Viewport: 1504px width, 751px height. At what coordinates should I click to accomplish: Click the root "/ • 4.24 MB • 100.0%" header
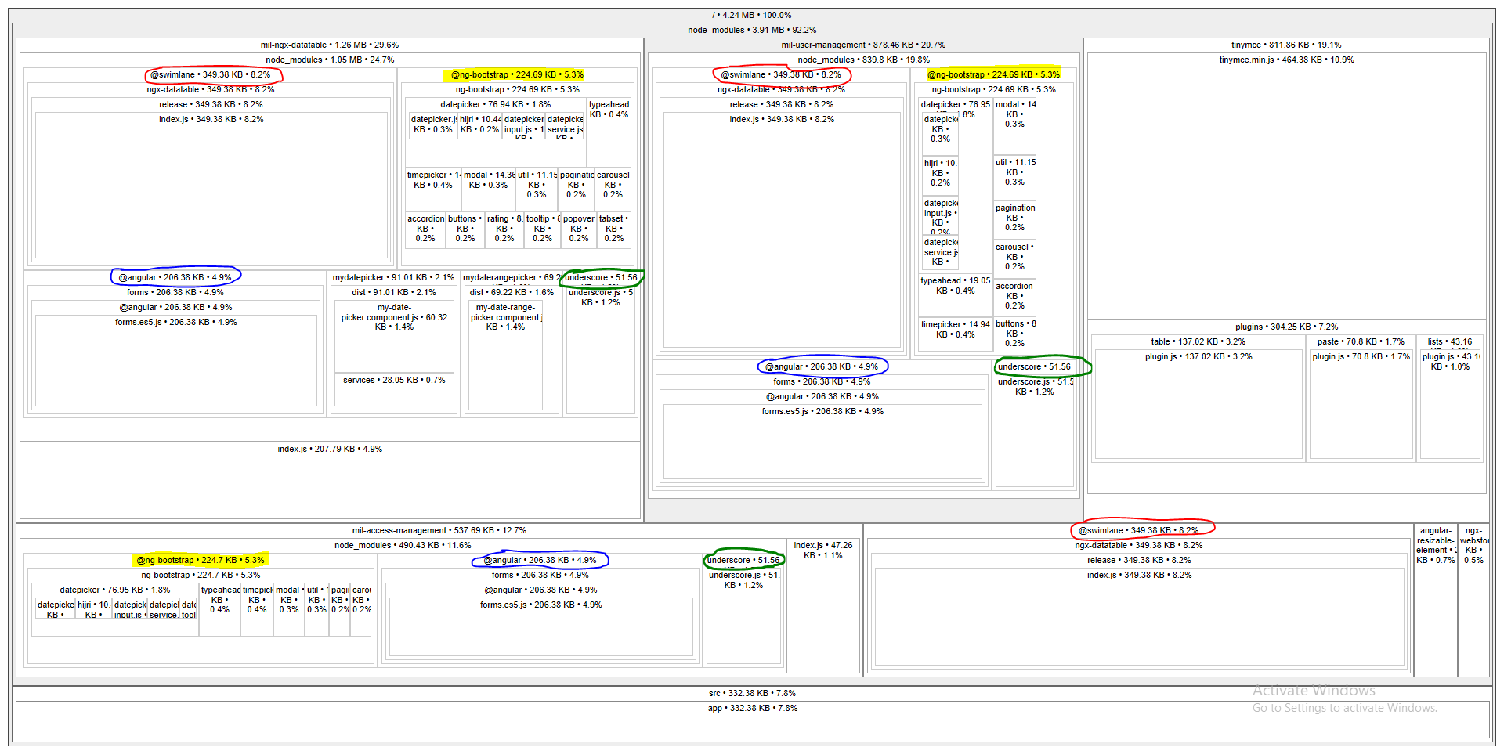(751, 15)
